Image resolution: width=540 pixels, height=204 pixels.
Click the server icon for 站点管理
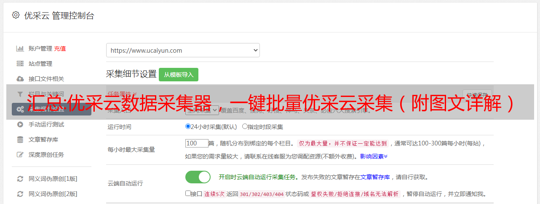coord(20,64)
